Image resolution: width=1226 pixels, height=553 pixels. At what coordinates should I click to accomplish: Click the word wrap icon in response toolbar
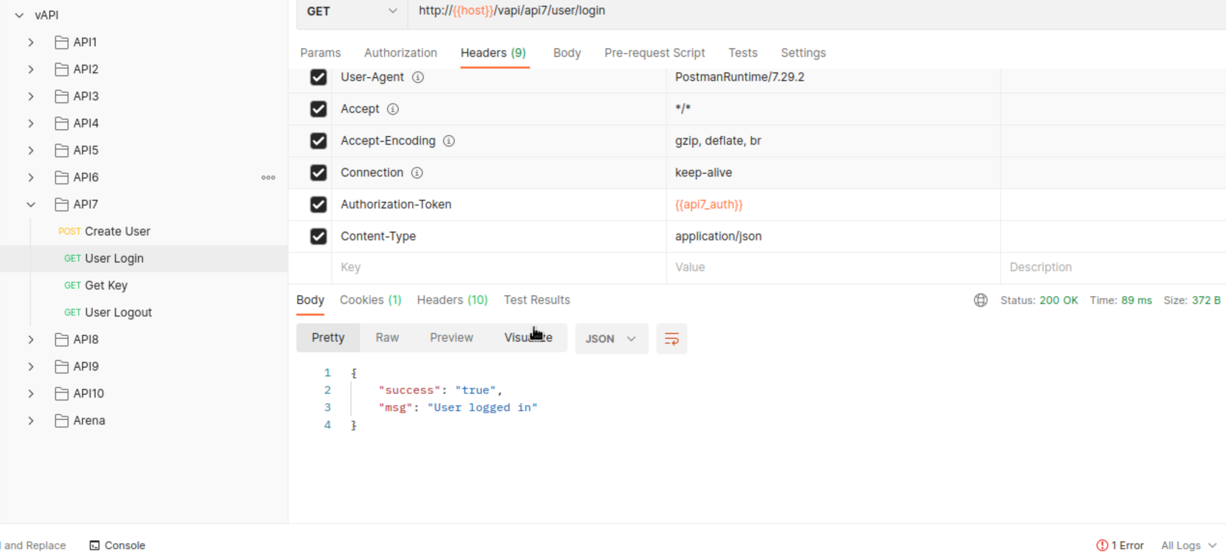tap(671, 339)
